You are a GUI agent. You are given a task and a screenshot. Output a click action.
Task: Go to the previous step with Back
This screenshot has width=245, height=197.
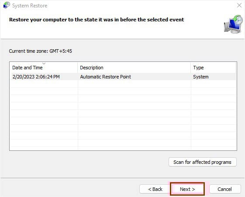(x=155, y=189)
